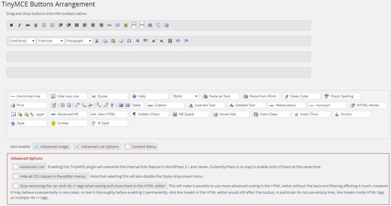391x206 pixels.
Task: Choose the bulleted list icon
Action: pos(44,25)
